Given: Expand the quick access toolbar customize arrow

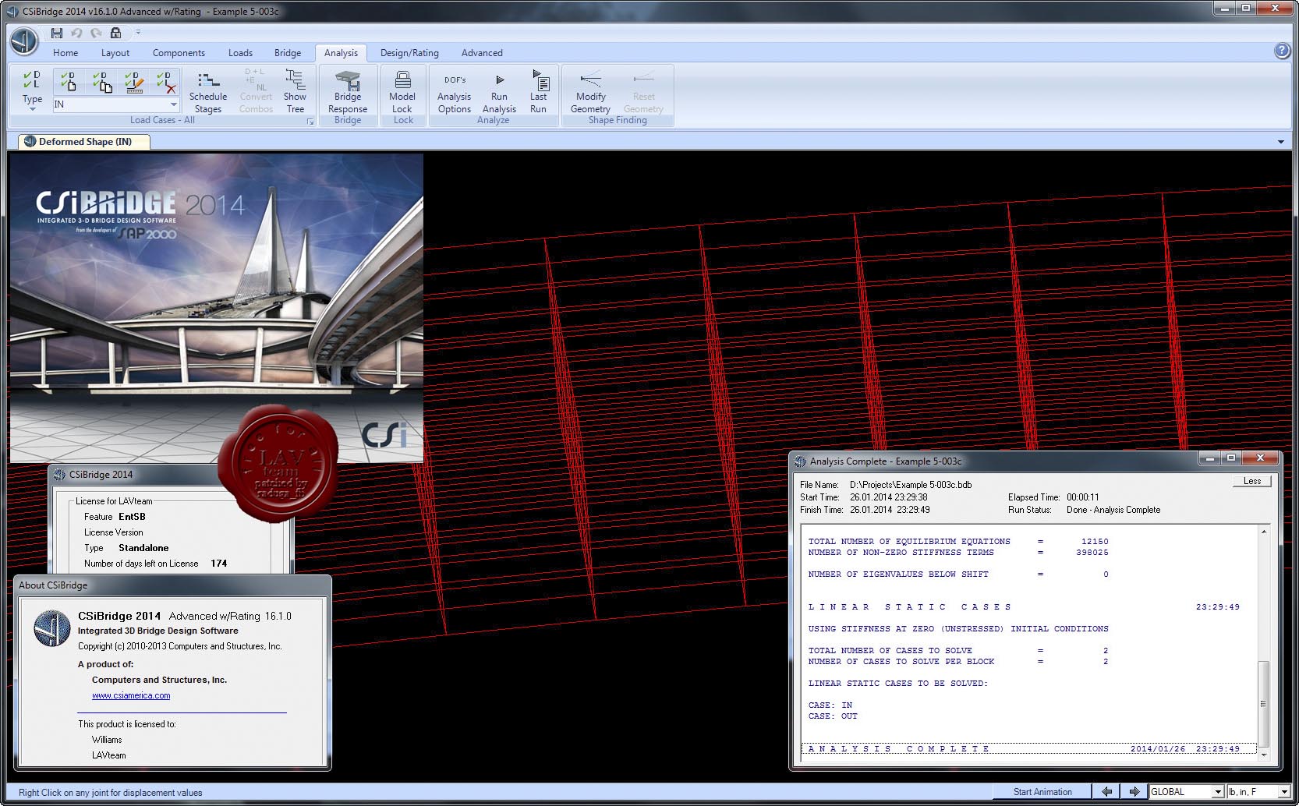Looking at the screenshot, I should click(138, 33).
